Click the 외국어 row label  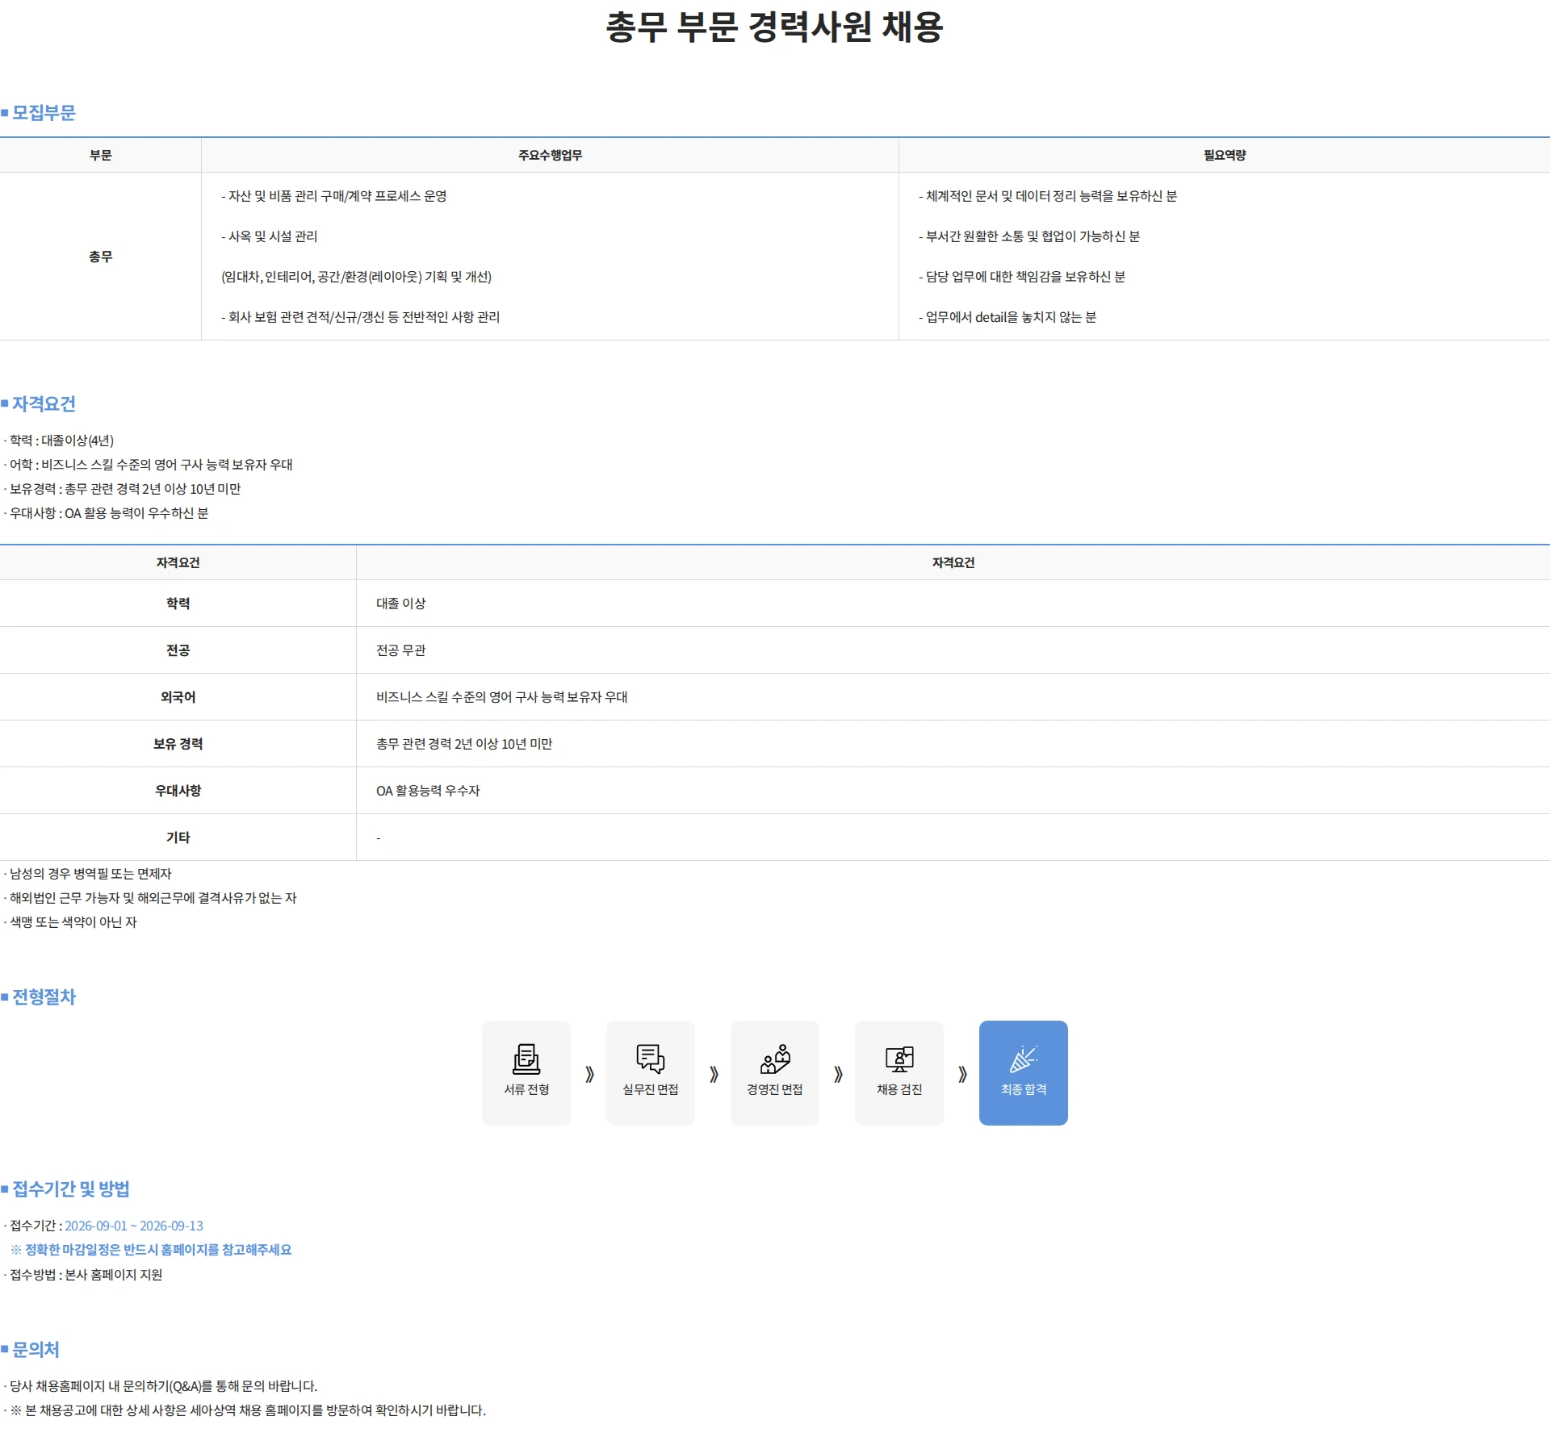click(178, 697)
